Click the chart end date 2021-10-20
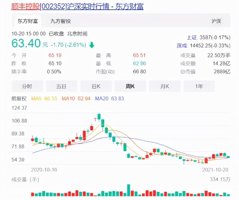Image resolution: width=239 pixels, height=200 pixels. pos(215,170)
